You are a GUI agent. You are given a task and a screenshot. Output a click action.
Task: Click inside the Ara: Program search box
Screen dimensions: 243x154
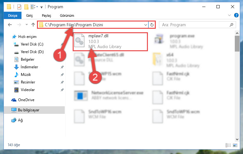coord(195,25)
